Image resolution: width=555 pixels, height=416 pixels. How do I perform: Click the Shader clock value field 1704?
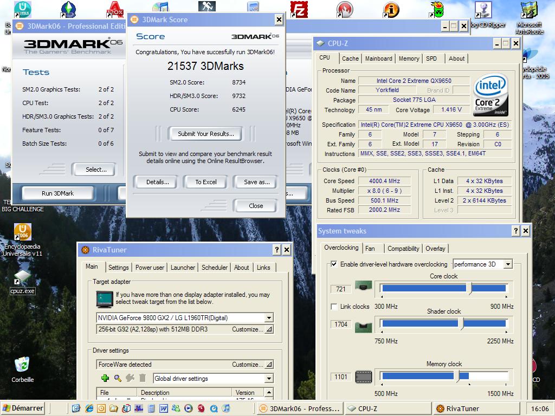tap(341, 324)
